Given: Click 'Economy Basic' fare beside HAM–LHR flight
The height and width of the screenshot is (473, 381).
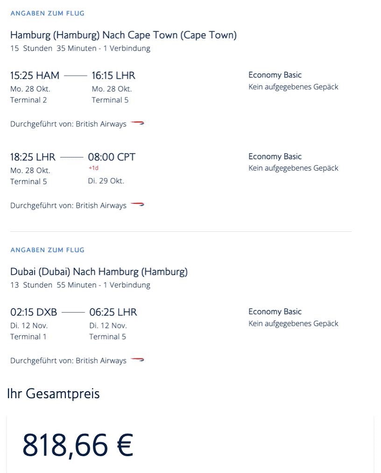Looking at the screenshot, I should [275, 75].
